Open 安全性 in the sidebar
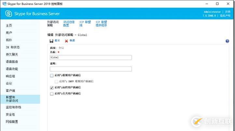 coord(10,114)
